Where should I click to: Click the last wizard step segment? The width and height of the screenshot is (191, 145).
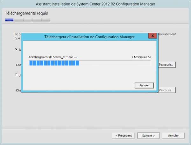tap(46, 19)
